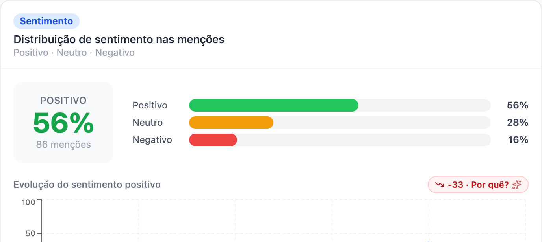Click the 56% value beside Positivo bar
Screen dimensions: 542x242
coord(518,105)
